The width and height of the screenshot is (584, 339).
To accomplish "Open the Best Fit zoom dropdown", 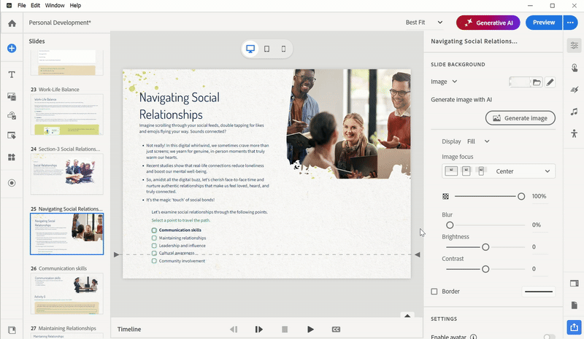I will 423,23.
